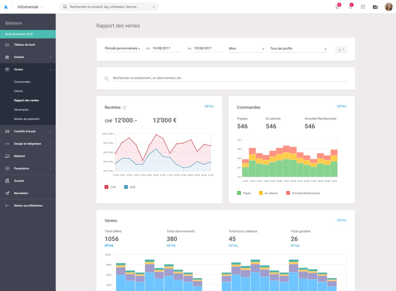This screenshot has width=396, height=291.
Task: Open the shopping cart icon
Action: (x=337, y=7)
